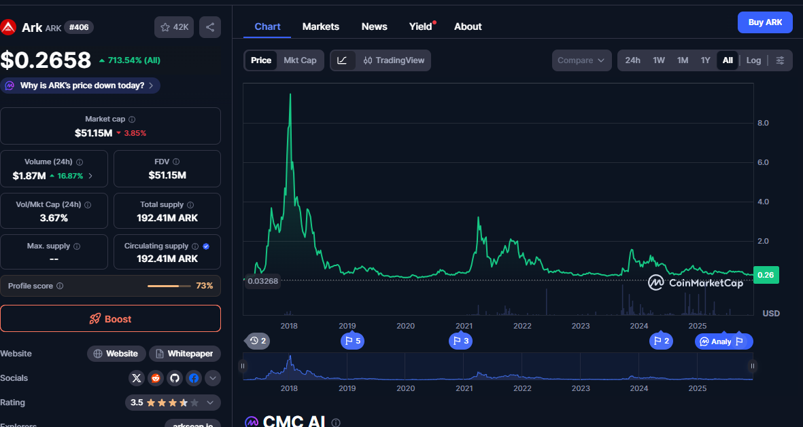This screenshot has width=803, height=427.
Task: Open the GitHub social link
Action: click(175, 378)
